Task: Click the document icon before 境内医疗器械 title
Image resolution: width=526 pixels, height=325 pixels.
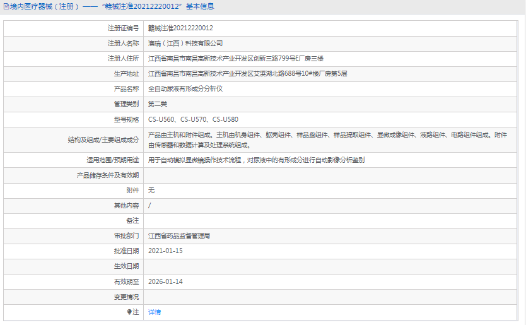Action: [6, 6]
